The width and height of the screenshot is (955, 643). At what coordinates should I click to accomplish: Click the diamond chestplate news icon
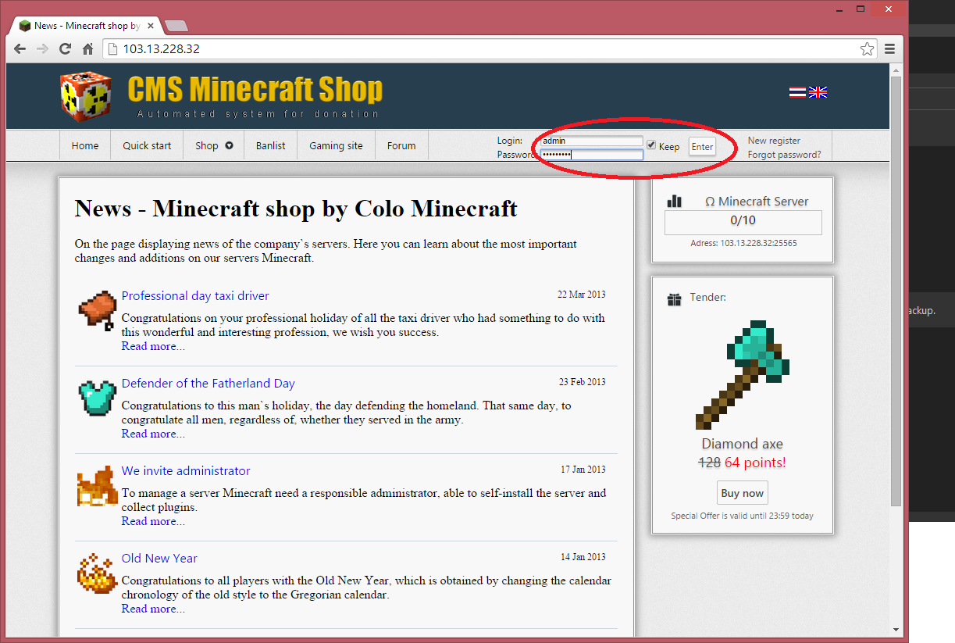tap(97, 398)
